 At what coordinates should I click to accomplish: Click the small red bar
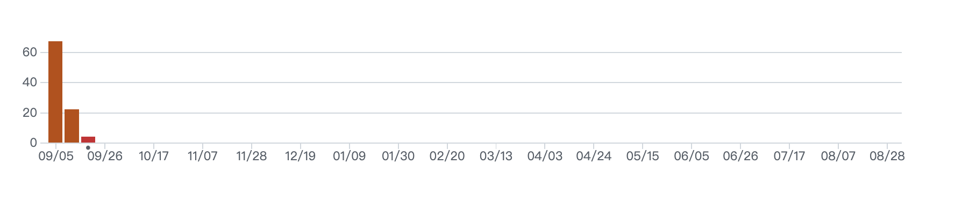[88, 140]
